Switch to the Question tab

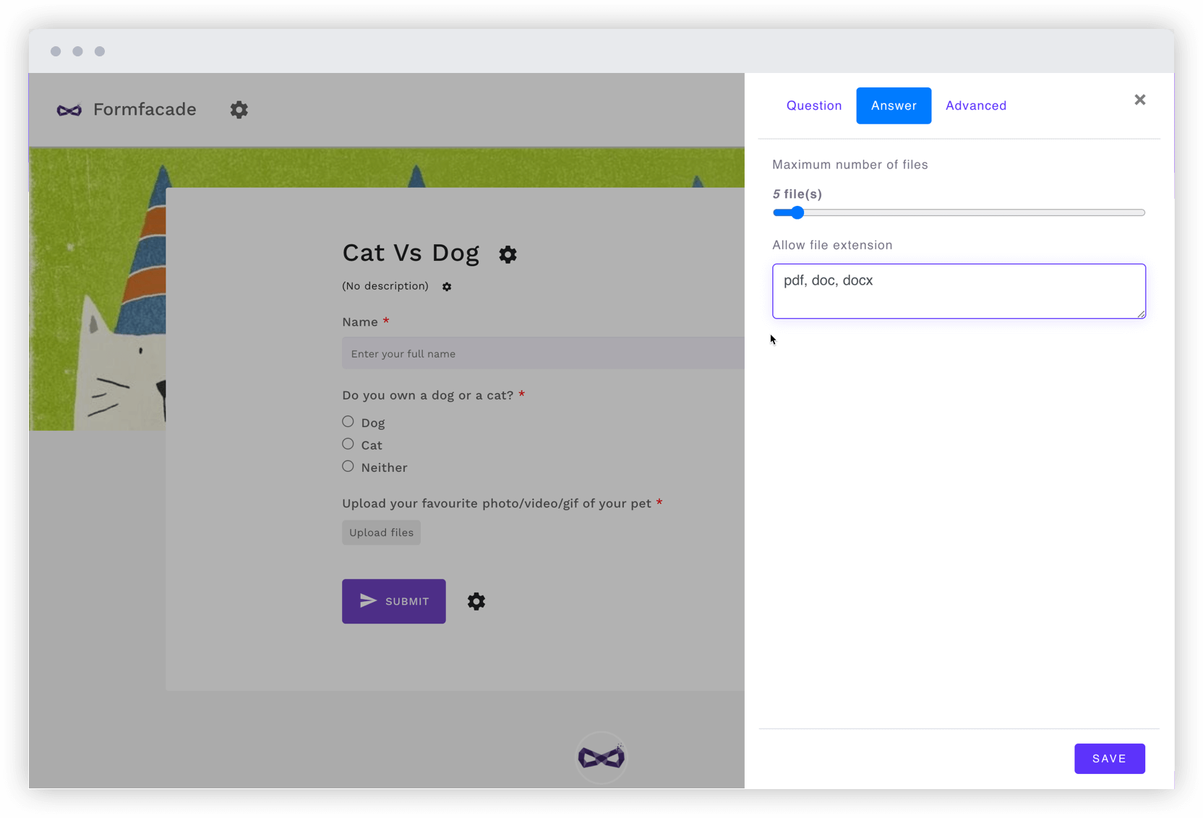814,106
